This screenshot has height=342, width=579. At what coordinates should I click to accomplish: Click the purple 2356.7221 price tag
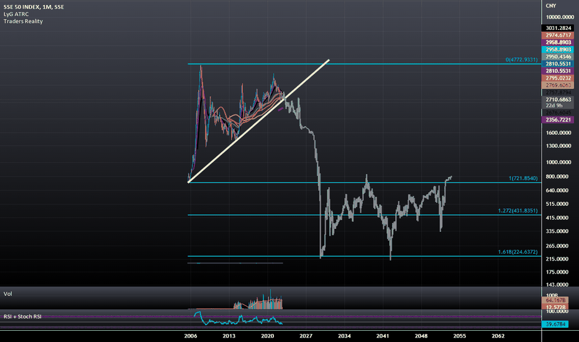[x=558, y=120]
